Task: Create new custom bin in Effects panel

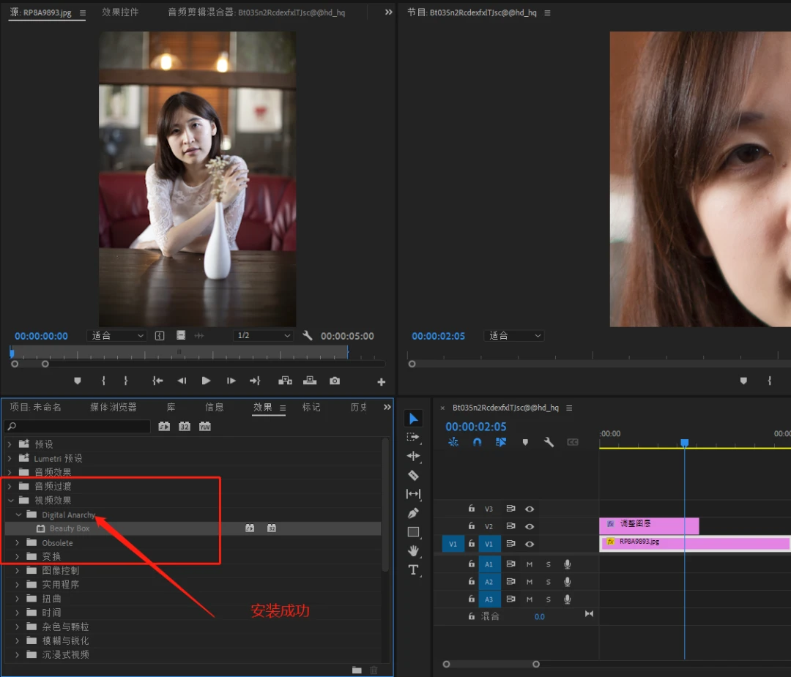Action: [x=357, y=670]
